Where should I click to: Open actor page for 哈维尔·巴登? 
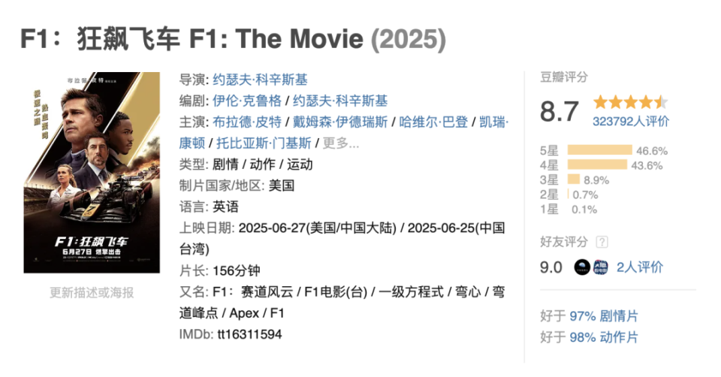[433, 122]
